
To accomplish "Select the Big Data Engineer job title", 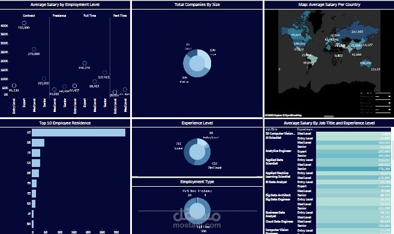I will pos(278,199).
